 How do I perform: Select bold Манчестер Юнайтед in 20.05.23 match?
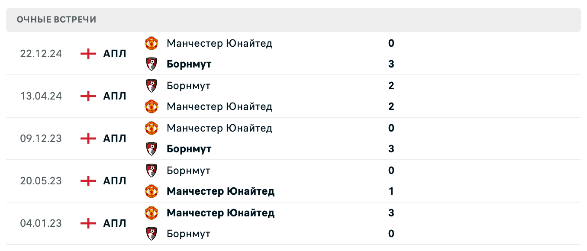pos(220,191)
